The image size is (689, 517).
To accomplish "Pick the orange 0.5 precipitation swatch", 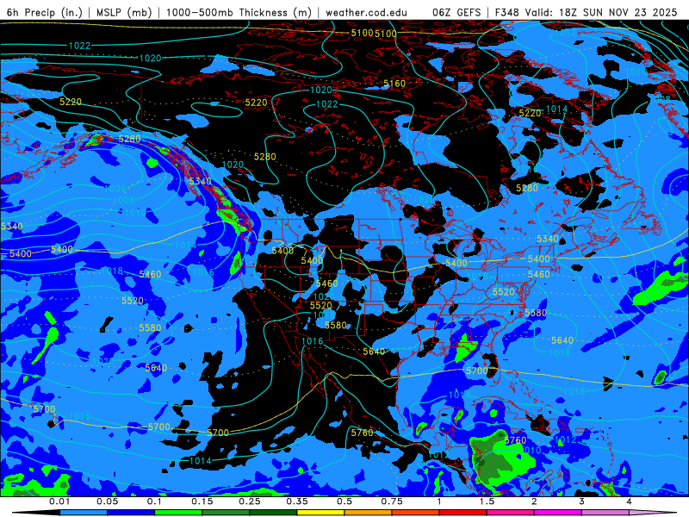I will pos(369,513).
